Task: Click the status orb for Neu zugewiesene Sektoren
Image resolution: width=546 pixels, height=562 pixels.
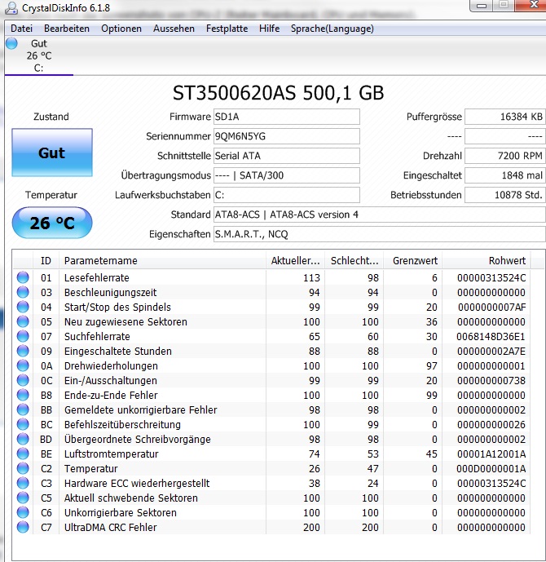Action: coord(23,321)
